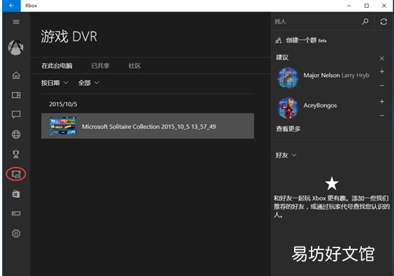Open the Achievements trophy icon
The image size is (394, 276).
[x=16, y=154]
